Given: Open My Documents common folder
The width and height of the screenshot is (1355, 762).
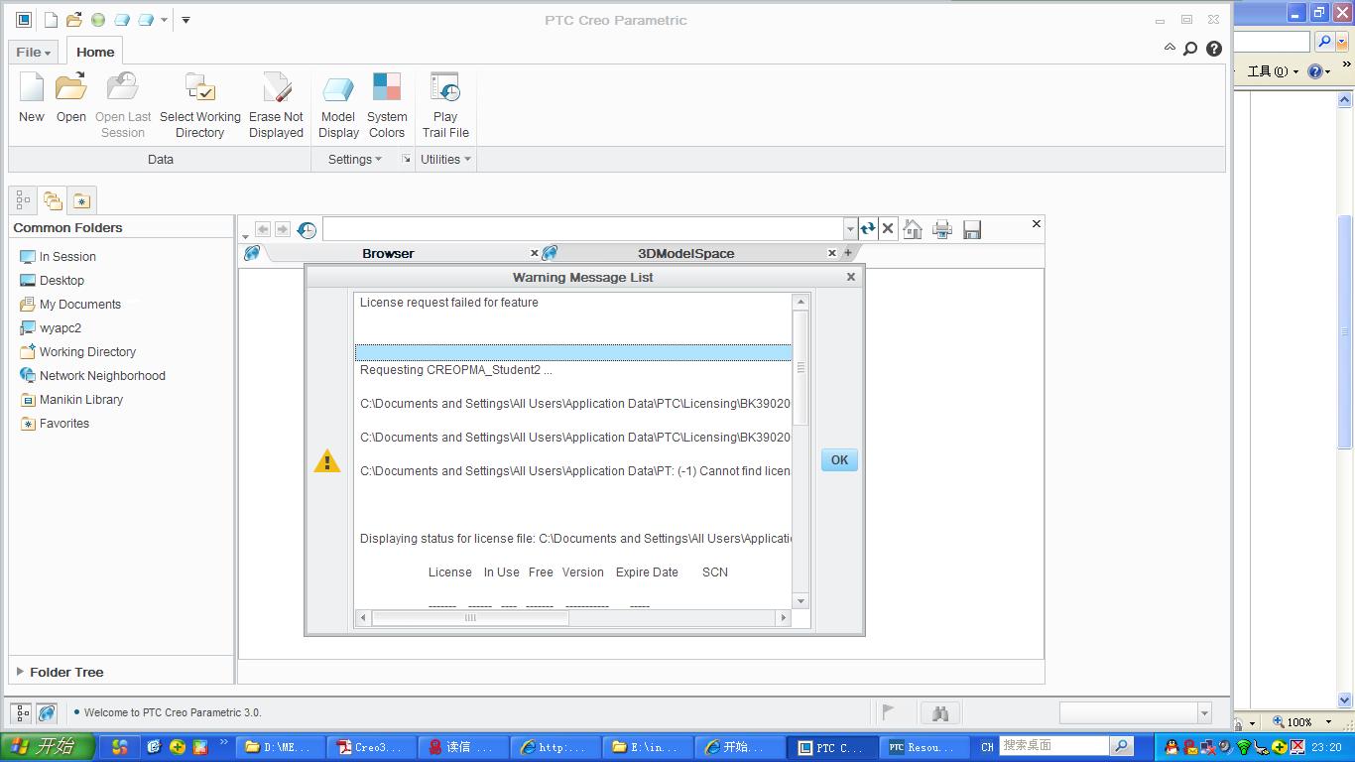Looking at the screenshot, I should click(69, 304).
